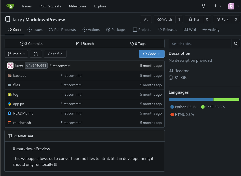Star the MarkdownPreview repository
The height and width of the screenshot is (176, 241).
pyautogui.click(x=194, y=19)
